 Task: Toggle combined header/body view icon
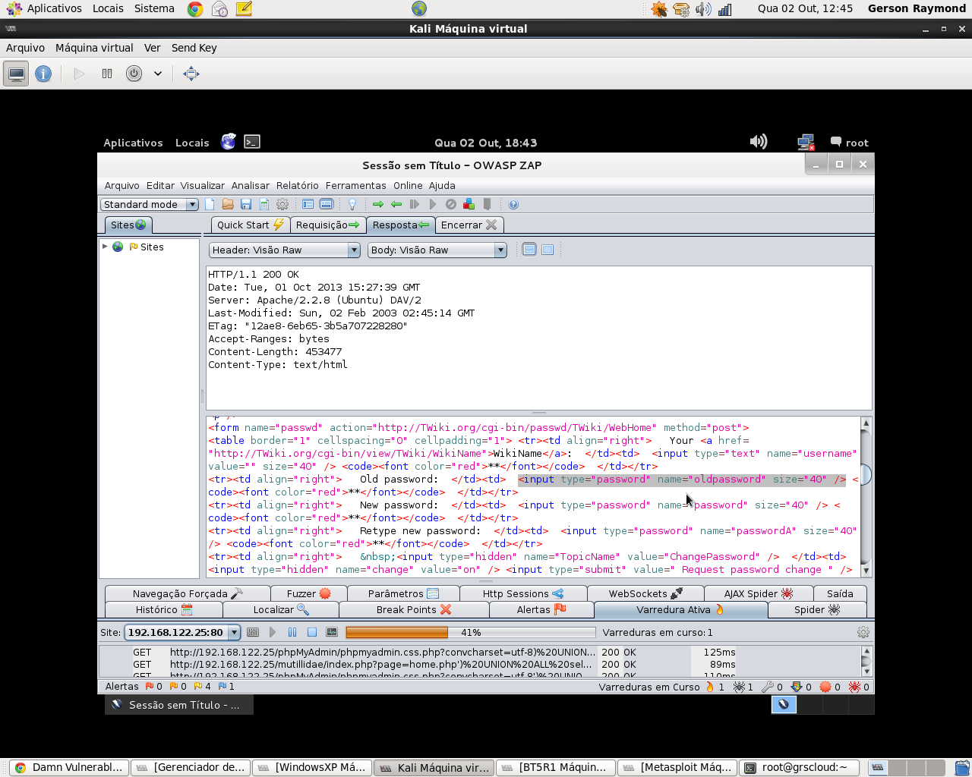[548, 250]
